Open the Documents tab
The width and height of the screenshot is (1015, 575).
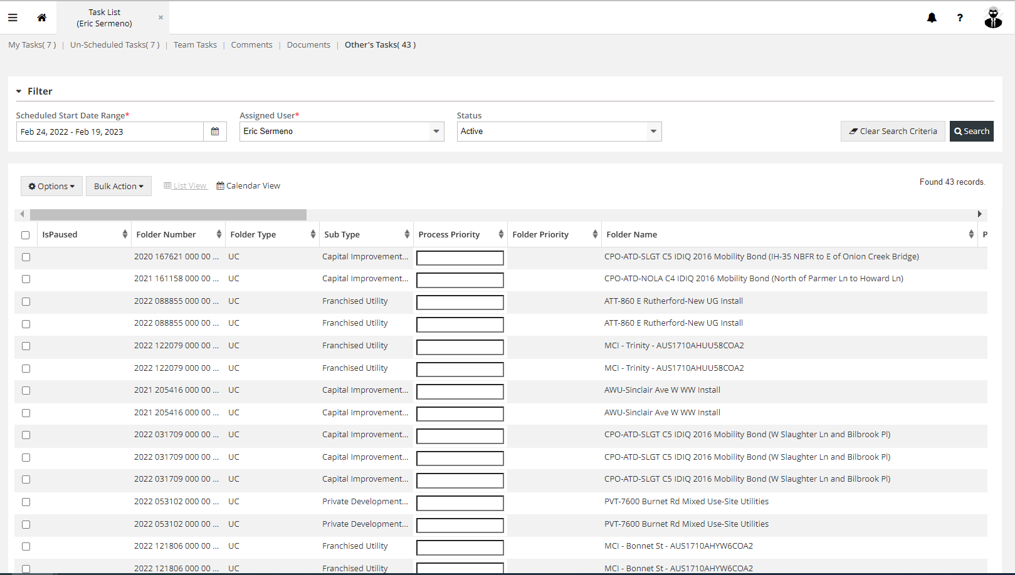[x=308, y=44]
